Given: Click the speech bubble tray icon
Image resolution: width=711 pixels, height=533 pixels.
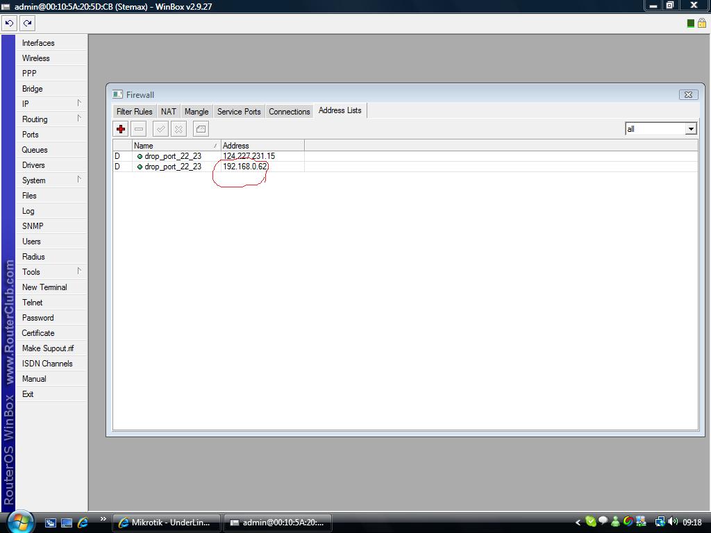Looking at the screenshot, I should pyautogui.click(x=603, y=521).
